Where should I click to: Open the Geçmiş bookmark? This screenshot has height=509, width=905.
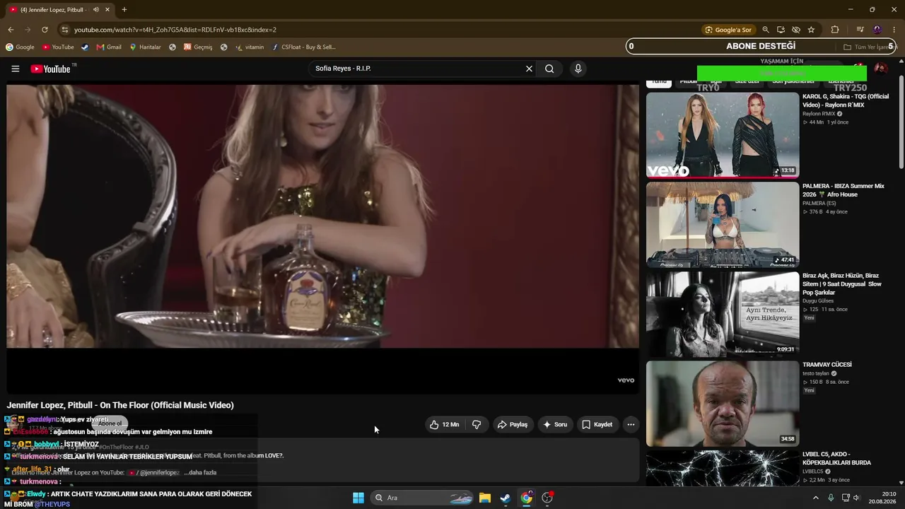click(198, 47)
